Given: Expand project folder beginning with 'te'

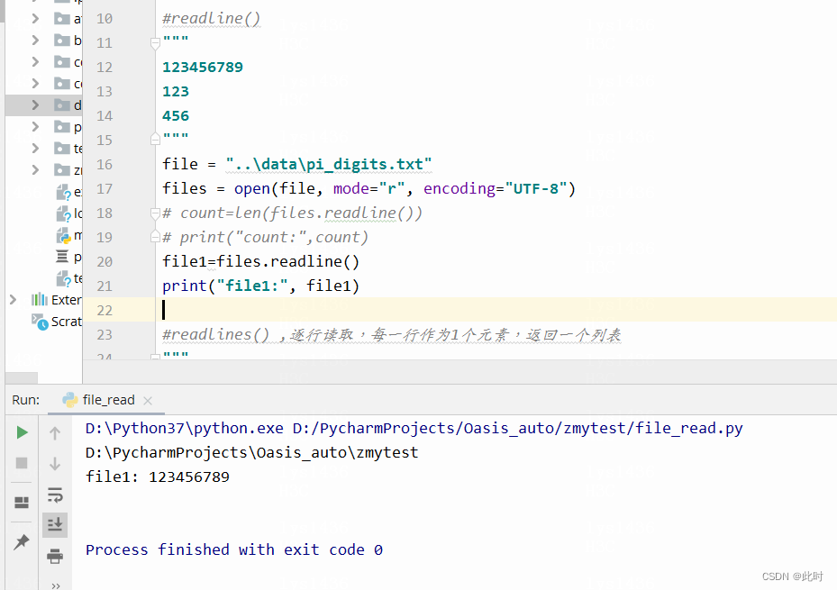Looking at the screenshot, I should tap(35, 149).
